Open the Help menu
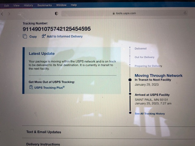Image resolution: width=195 pixels, height=146 pixels. tap(74, 5)
